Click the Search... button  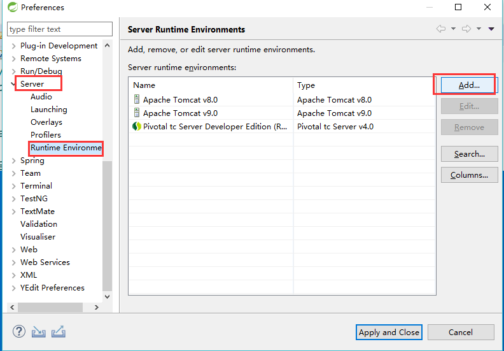pos(469,154)
